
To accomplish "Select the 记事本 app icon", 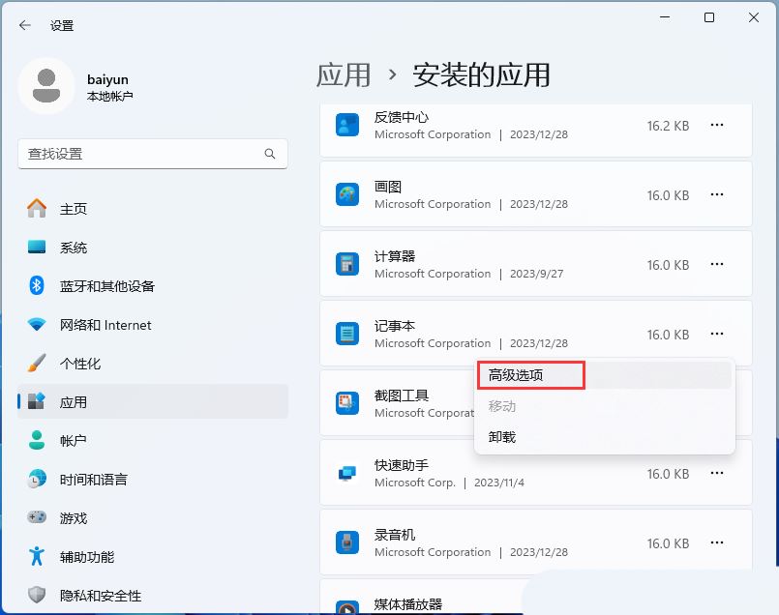I will (x=346, y=334).
